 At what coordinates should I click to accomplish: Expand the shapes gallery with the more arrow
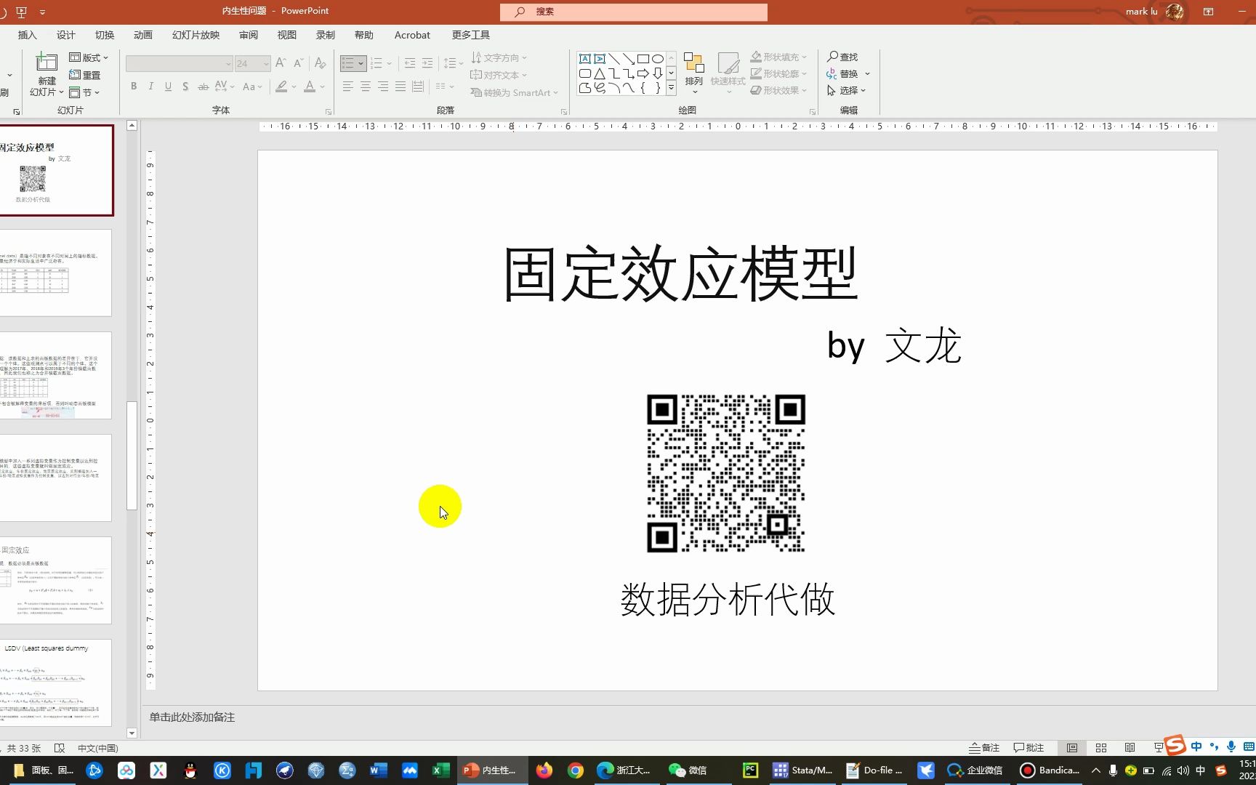670,89
